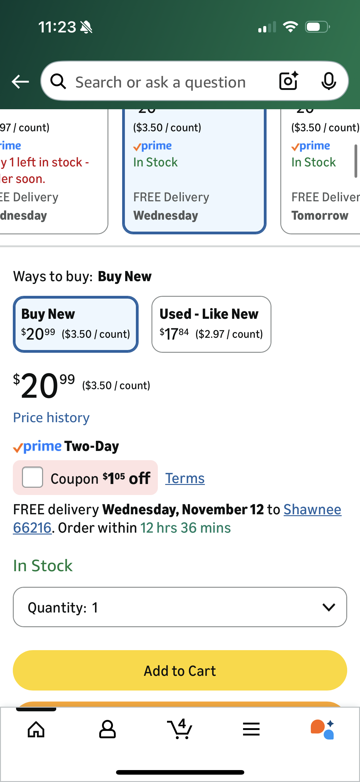Viewport: 360px width, 782px height.
Task: Tap the magnifying glass search icon
Action: pyautogui.click(x=58, y=82)
